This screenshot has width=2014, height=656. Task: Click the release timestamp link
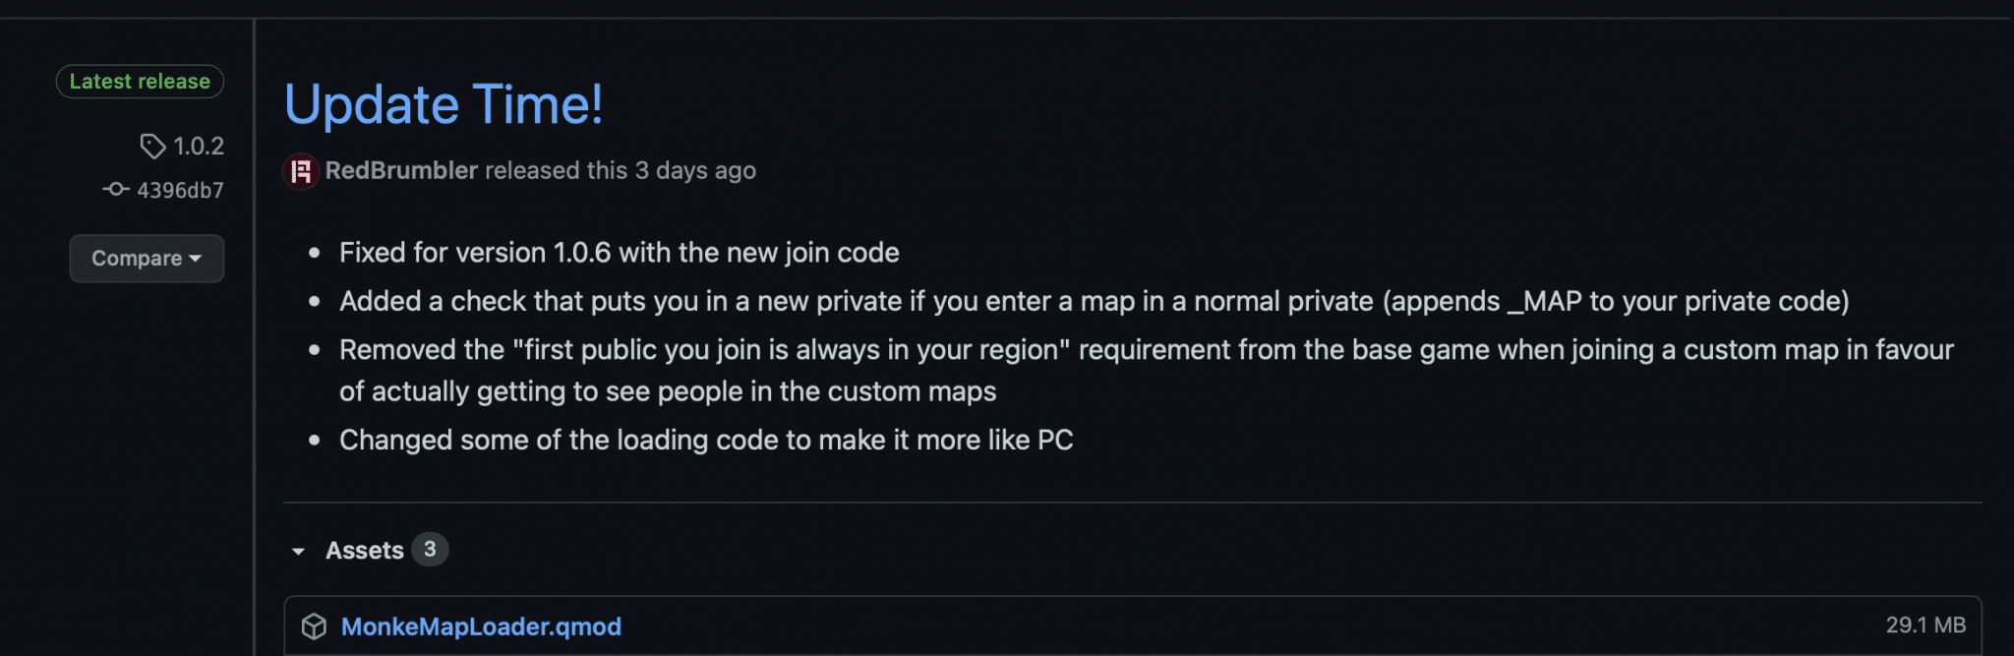696,170
